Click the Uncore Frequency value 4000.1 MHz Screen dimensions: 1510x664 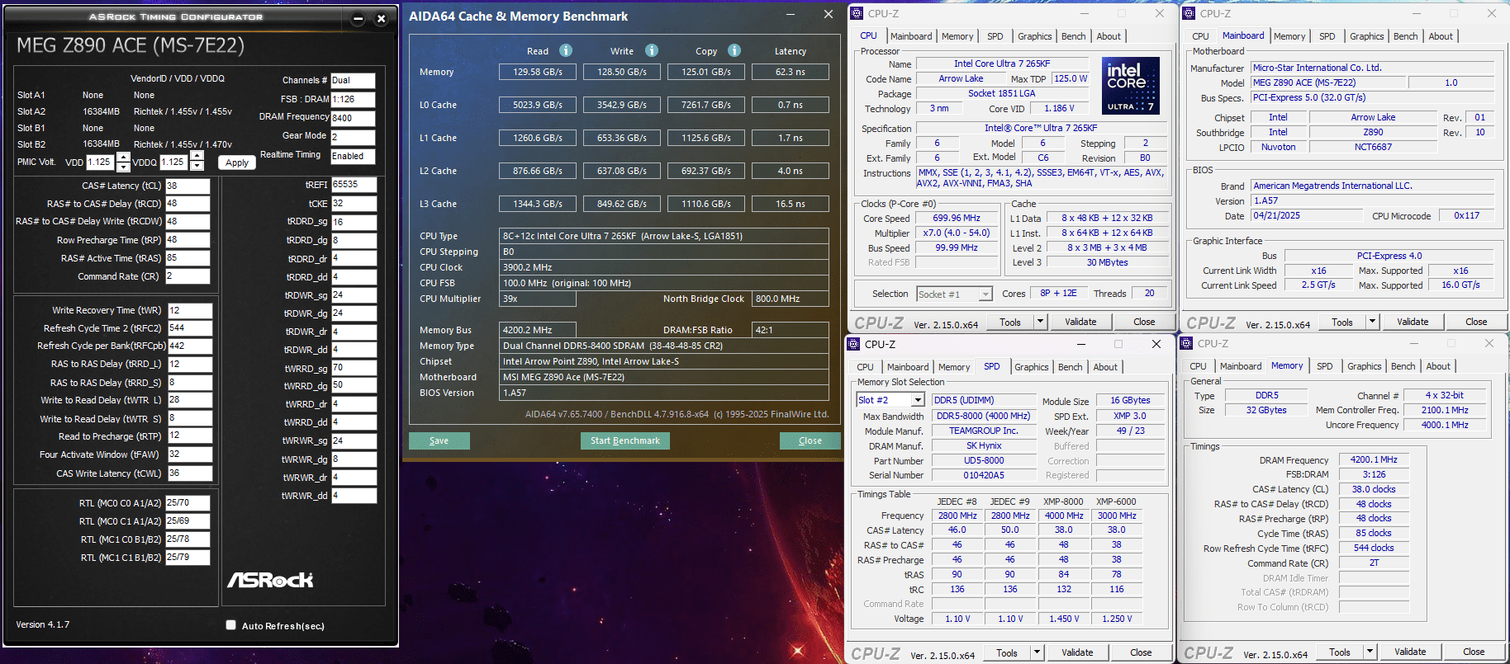coord(1445,425)
